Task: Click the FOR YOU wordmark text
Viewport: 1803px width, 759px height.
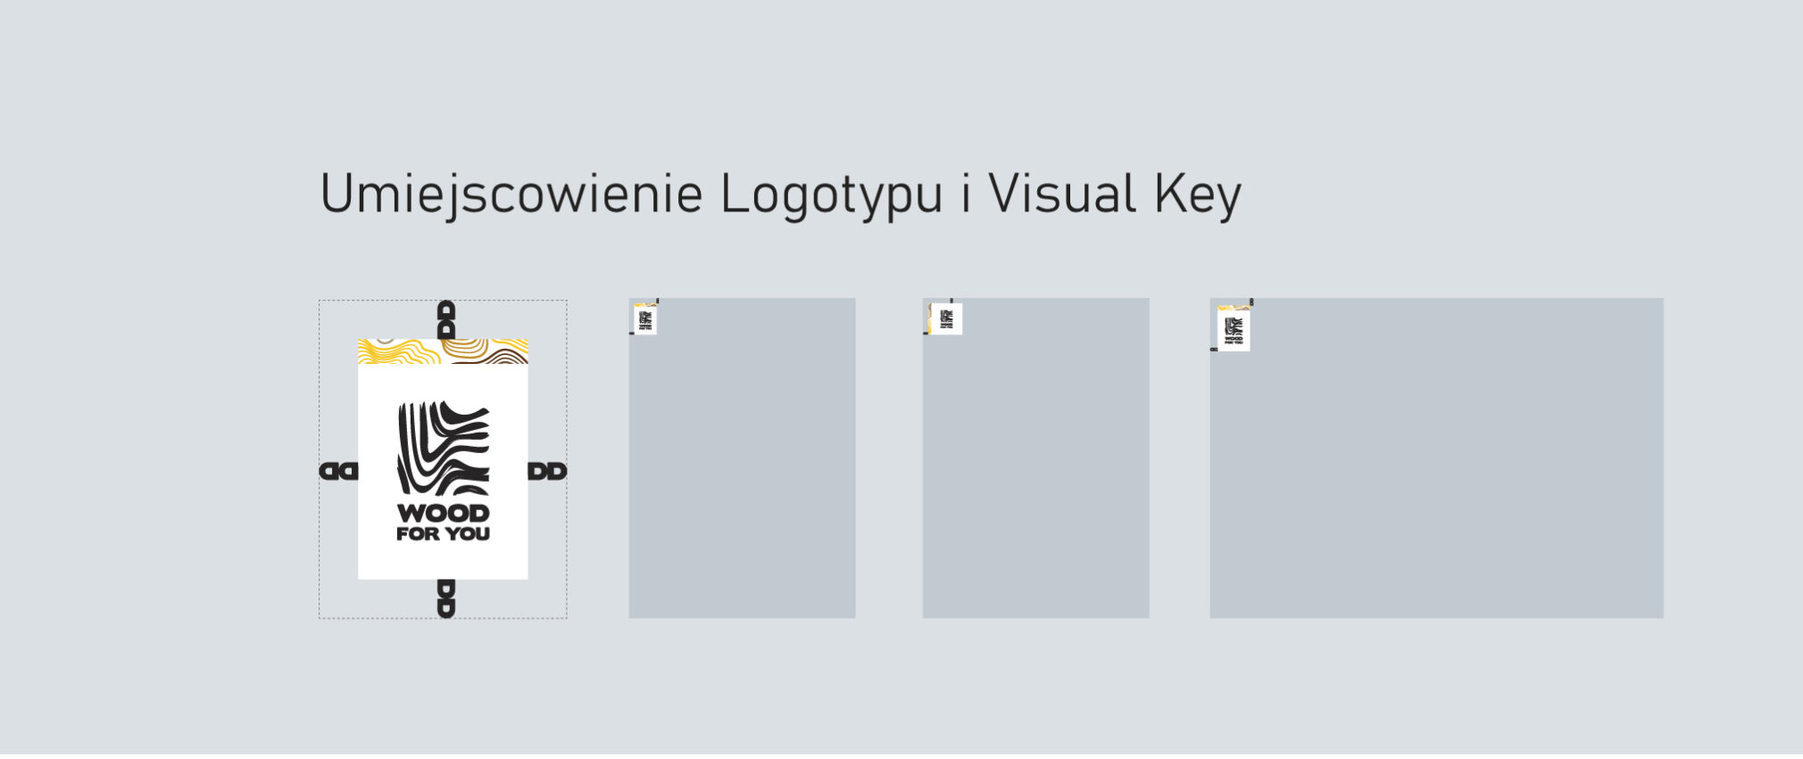Action: tap(444, 534)
